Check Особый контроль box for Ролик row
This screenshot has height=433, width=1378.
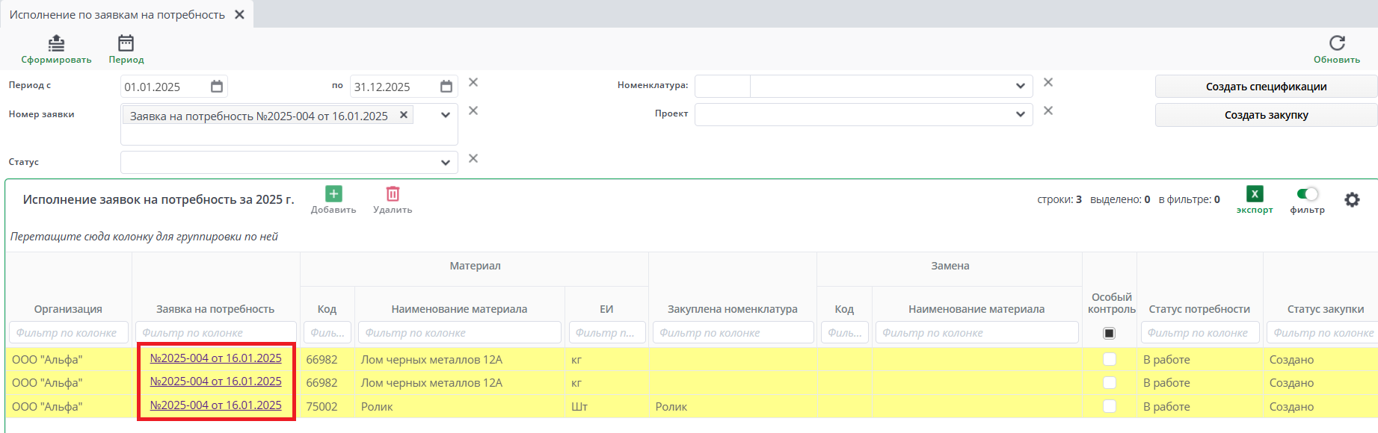(x=1110, y=406)
